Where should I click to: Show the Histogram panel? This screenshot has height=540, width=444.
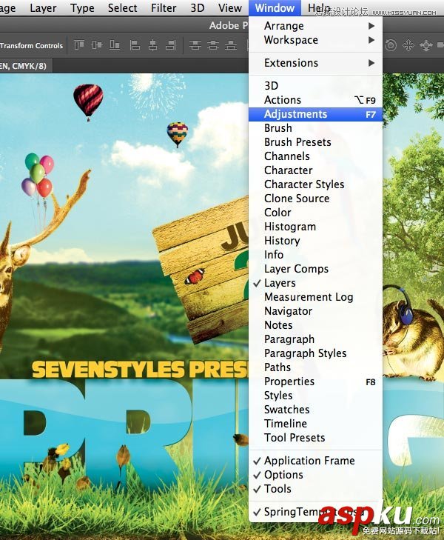315,227
